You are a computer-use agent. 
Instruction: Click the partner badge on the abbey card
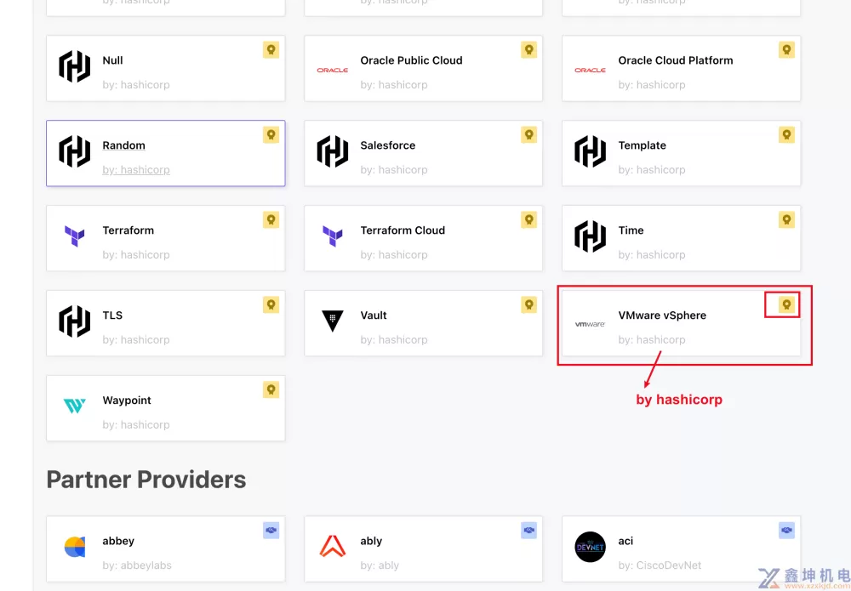pos(271,531)
